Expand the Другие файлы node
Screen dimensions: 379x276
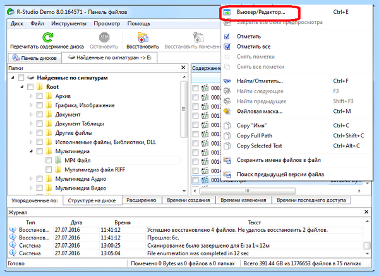[31, 132]
